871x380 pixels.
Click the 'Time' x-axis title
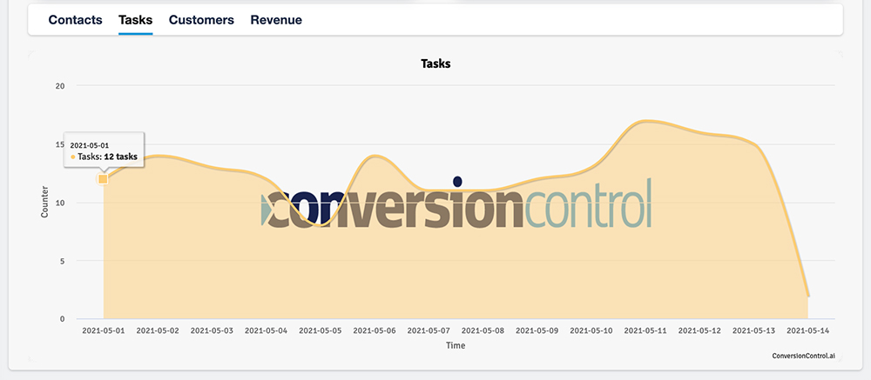[x=456, y=345]
